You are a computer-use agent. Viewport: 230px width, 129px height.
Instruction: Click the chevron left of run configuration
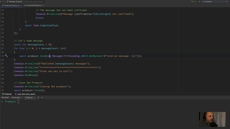tap(199, 1)
